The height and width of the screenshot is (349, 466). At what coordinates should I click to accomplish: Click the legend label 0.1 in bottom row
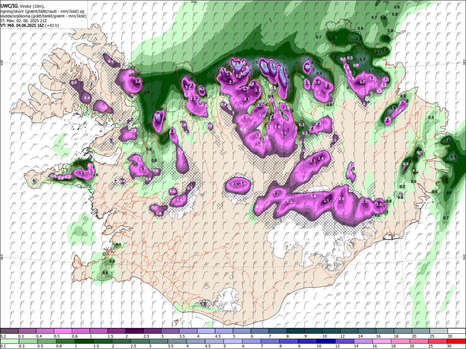[3, 346]
